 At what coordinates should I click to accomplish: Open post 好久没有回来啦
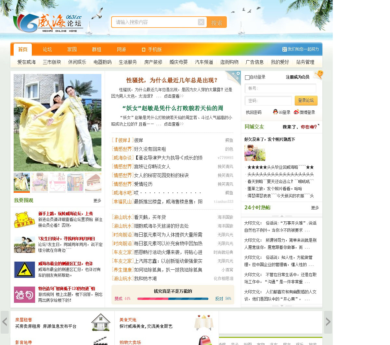150,149
